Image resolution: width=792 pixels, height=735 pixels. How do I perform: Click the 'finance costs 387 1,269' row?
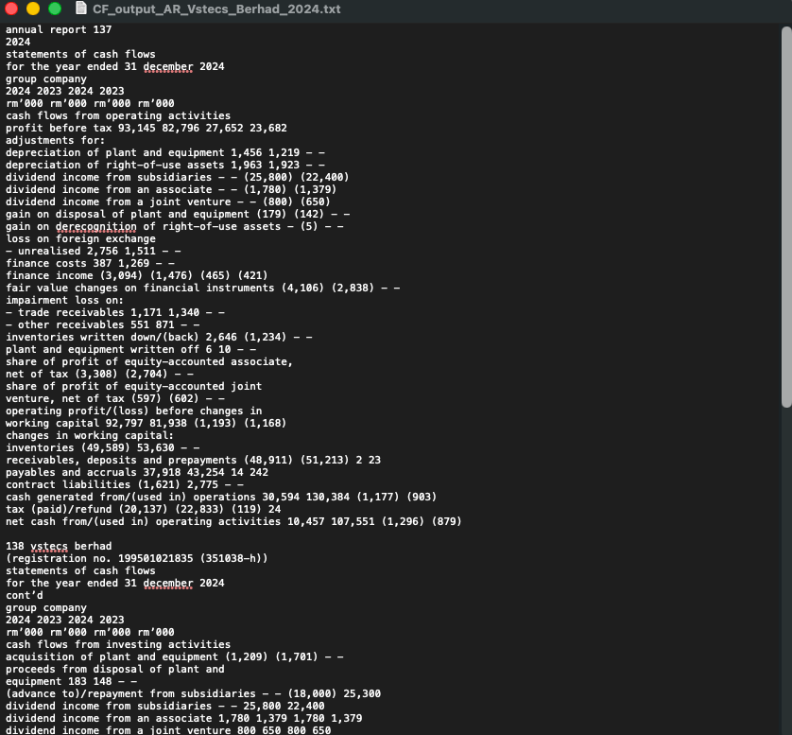tap(90, 263)
